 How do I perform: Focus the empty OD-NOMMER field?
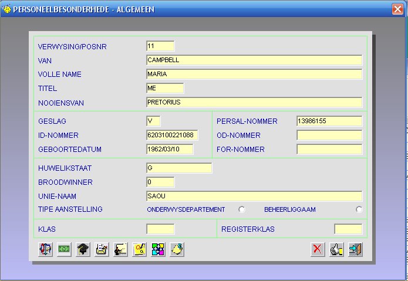[x=329, y=135]
